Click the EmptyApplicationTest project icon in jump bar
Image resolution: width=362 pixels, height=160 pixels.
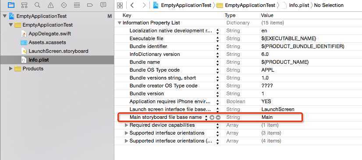[x=156, y=5]
